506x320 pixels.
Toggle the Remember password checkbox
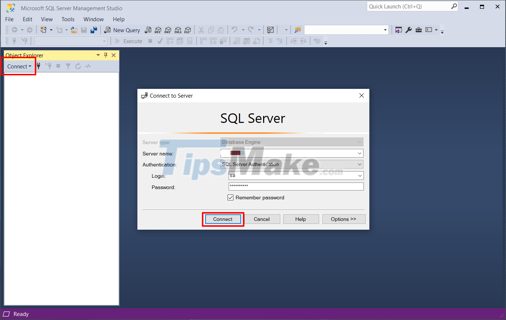(230, 197)
